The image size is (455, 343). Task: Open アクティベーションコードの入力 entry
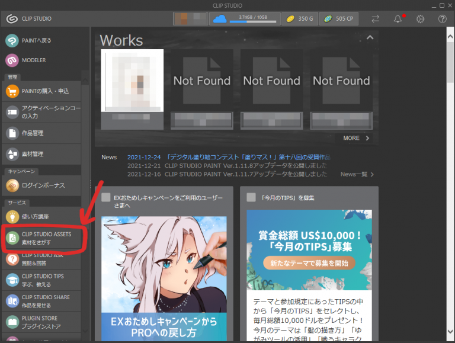[41, 112]
